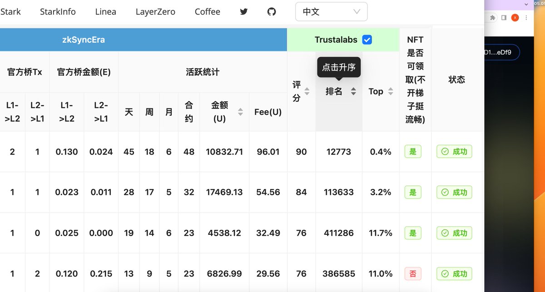
Task: Click the NFT是否可领取 column header
Action: point(415,79)
